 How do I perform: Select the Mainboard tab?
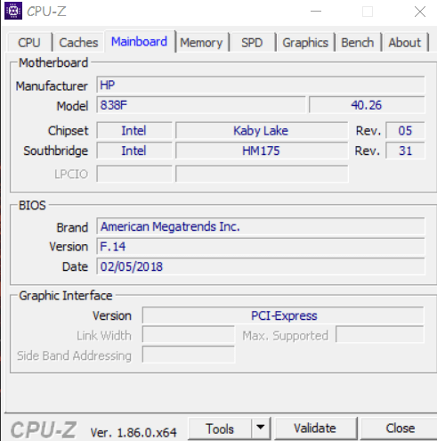tap(140, 41)
